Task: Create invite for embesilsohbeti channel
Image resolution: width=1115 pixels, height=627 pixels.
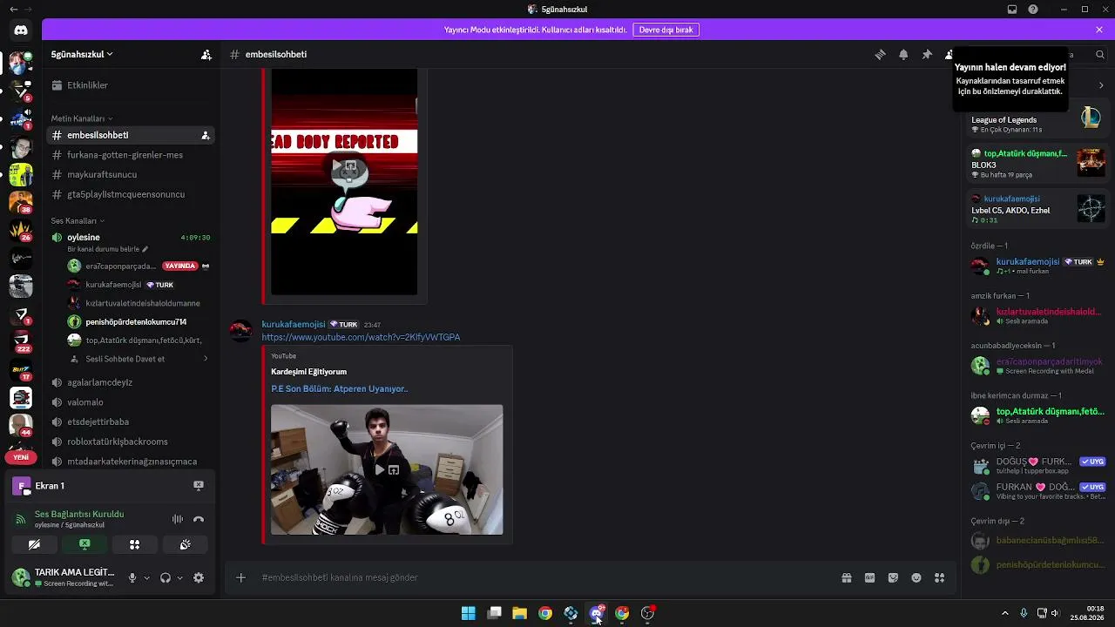Action: (x=206, y=135)
